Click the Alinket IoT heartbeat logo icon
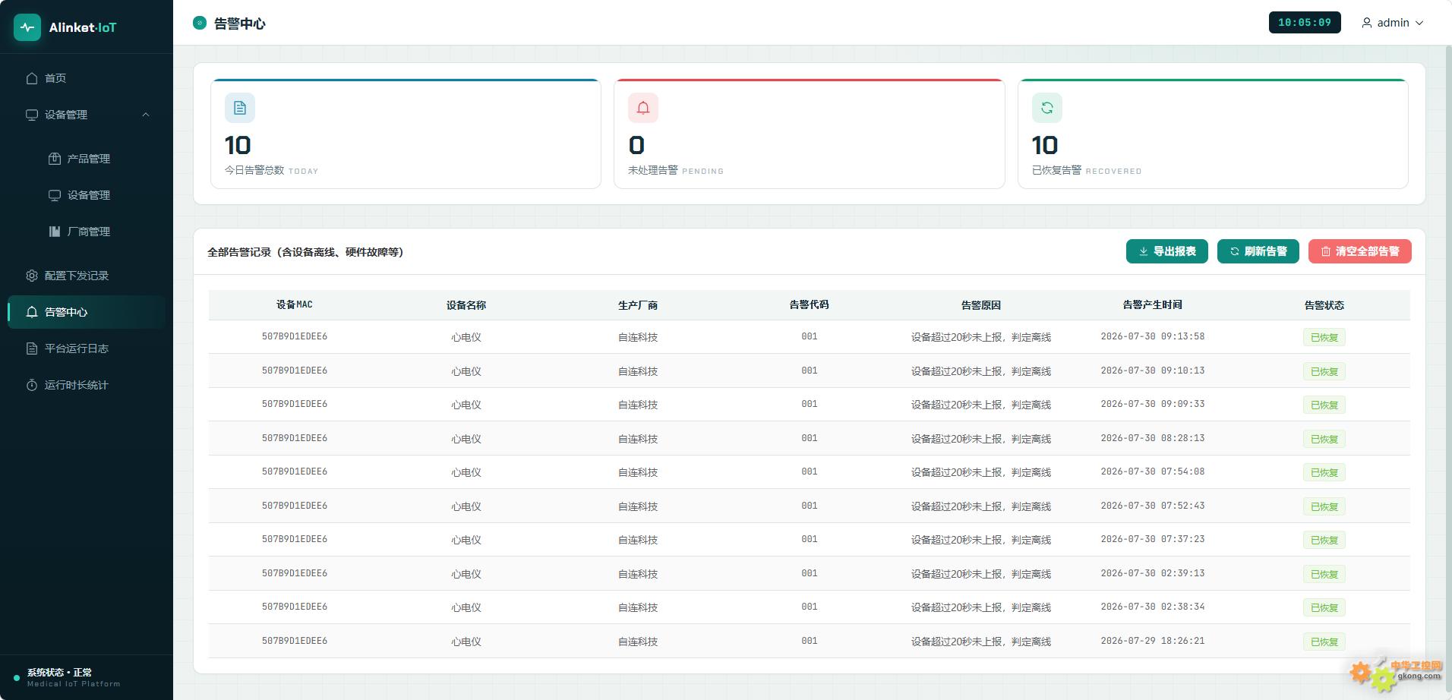Viewport: 1452px width, 700px height. click(x=27, y=27)
